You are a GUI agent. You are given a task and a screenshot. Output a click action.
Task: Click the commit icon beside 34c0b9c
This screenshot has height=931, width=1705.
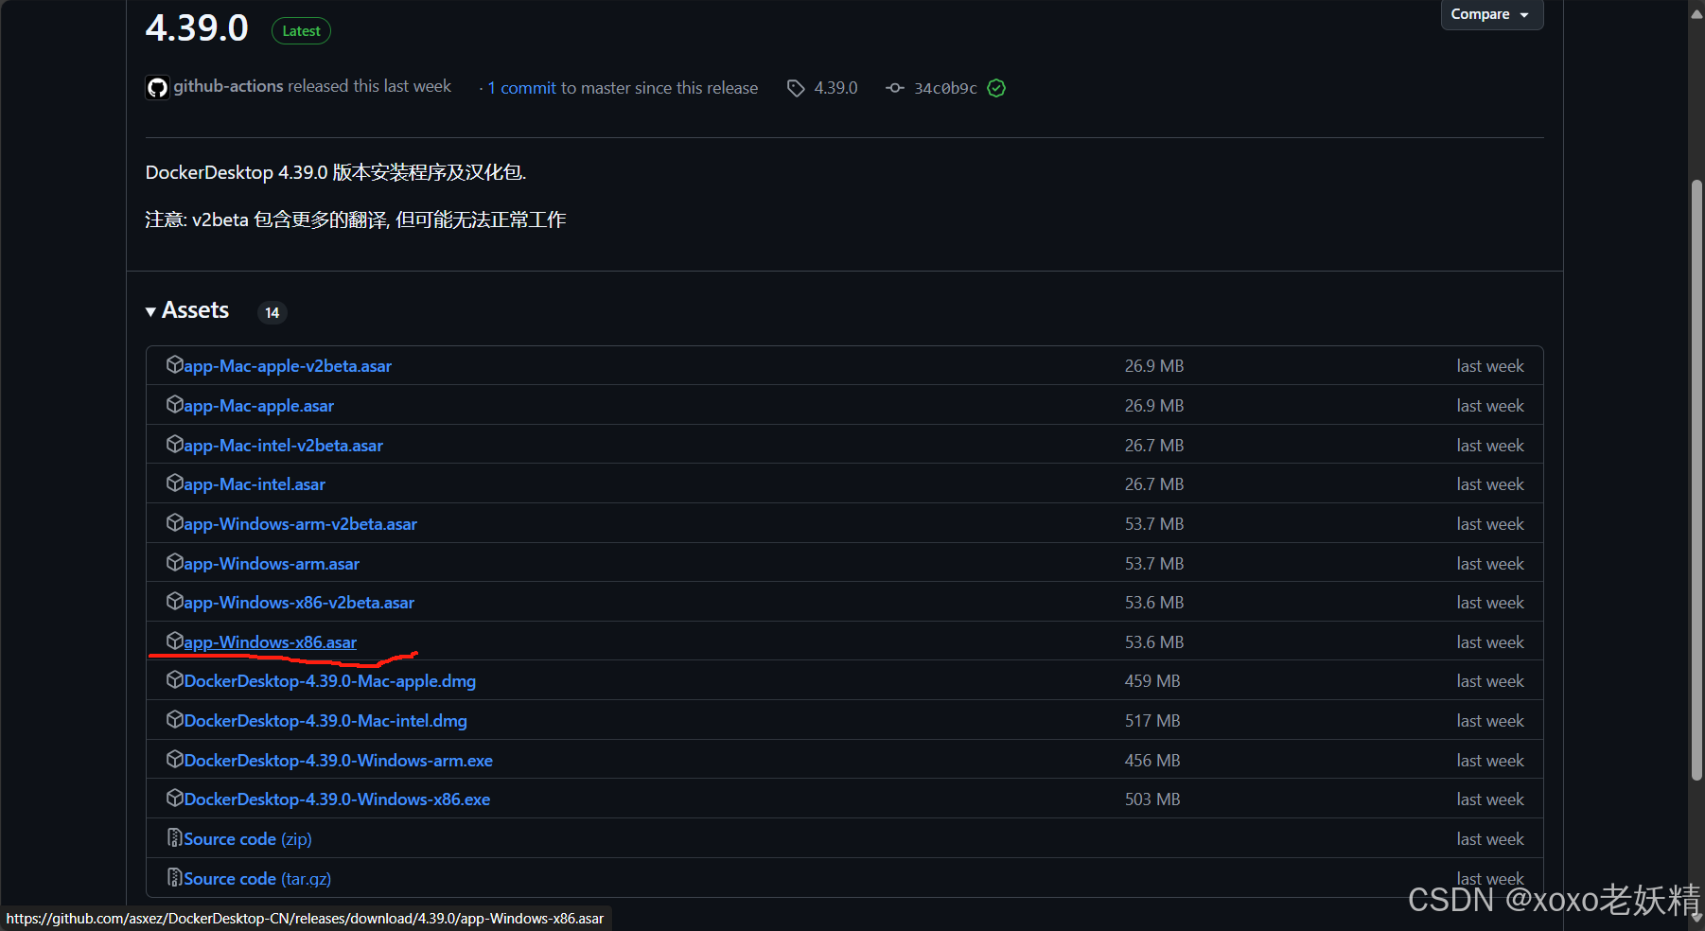point(895,88)
